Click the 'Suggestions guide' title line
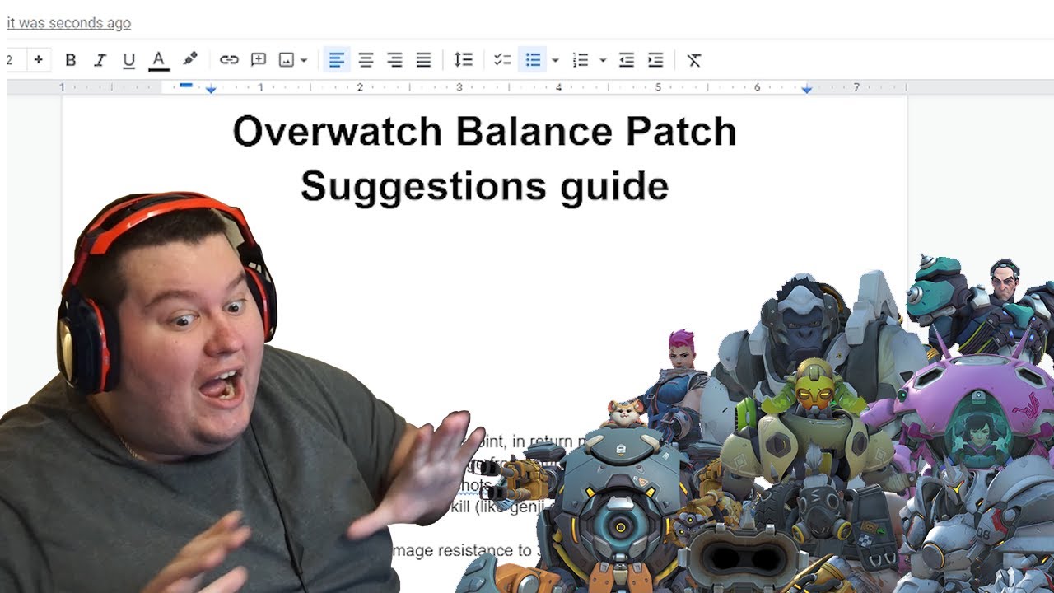Screen dimensions: 1054x593 (484, 186)
